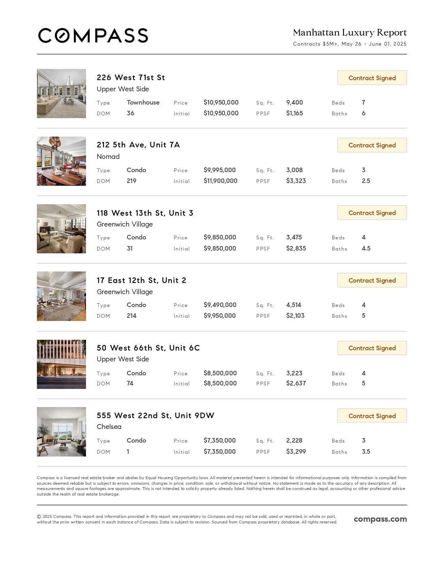
Task: Click Contract Signed badge for 226 West 71st
Action: tap(372, 78)
